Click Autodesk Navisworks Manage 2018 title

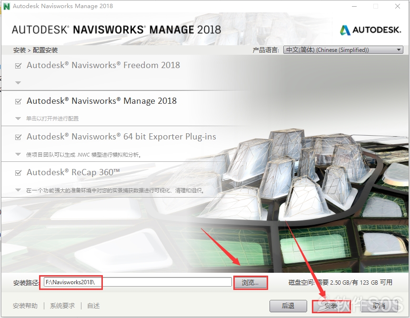click(x=102, y=101)
